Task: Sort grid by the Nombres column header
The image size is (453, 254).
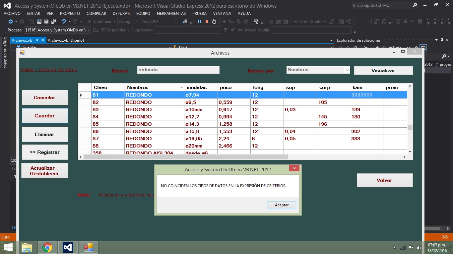Action: pos(154,87)
